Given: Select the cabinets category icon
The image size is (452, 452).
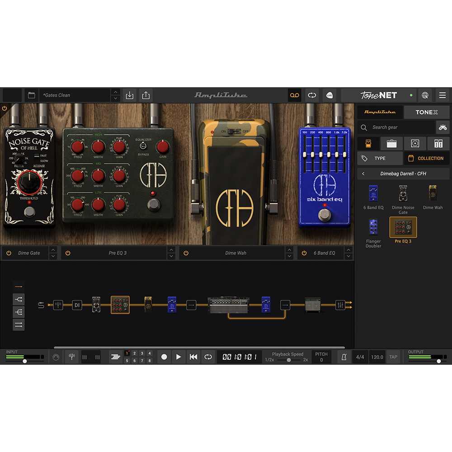Looking at the screenshot, I should point(414,143).
